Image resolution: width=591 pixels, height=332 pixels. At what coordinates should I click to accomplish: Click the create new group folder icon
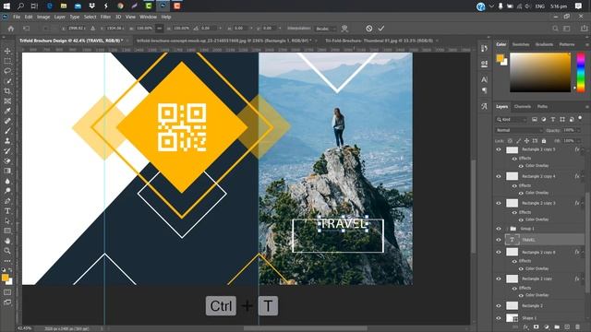click(x=557, y=327)
